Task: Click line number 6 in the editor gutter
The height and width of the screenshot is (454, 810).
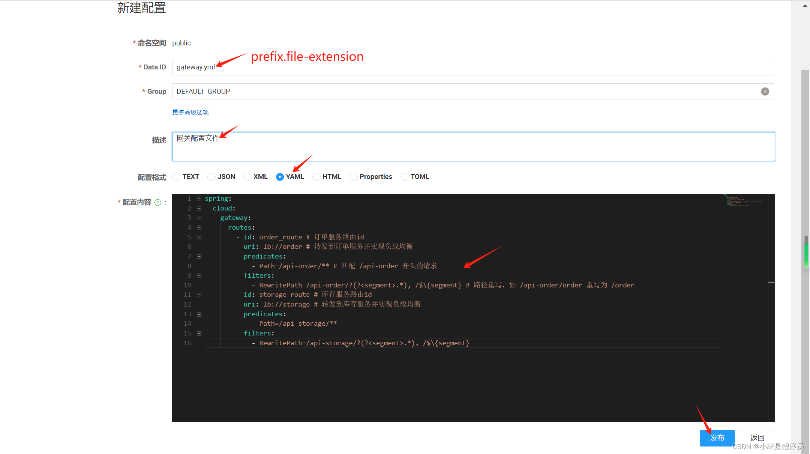Action: pyautogui.click(x=189, y=247)
